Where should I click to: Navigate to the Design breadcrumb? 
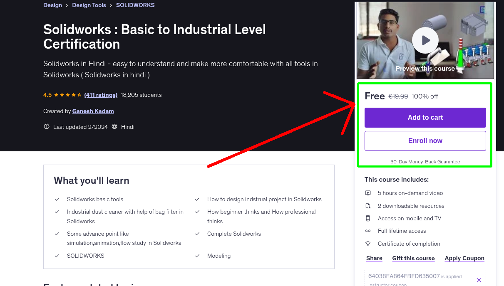coord(52,5)
